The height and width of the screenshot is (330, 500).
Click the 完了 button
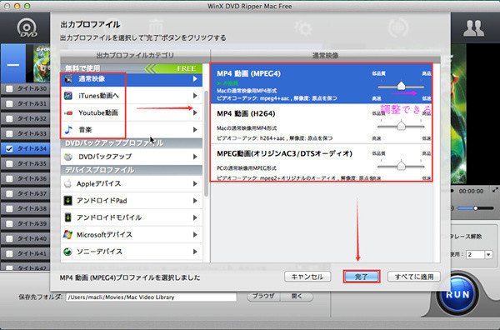[362, 277]
